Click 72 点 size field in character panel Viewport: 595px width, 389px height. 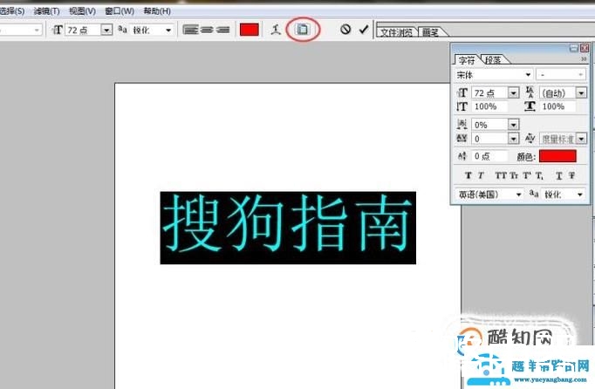(489, 92)
